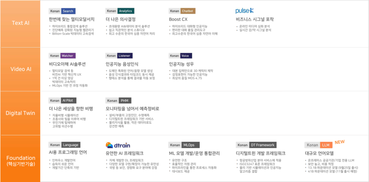Click the text 항공방위산업 분야 서비스에 적용
Screen dimensions: 369x182
point(260,160)
